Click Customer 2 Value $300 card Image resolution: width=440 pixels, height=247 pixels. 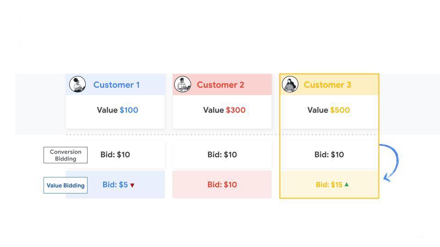click(x=224, y=110)
